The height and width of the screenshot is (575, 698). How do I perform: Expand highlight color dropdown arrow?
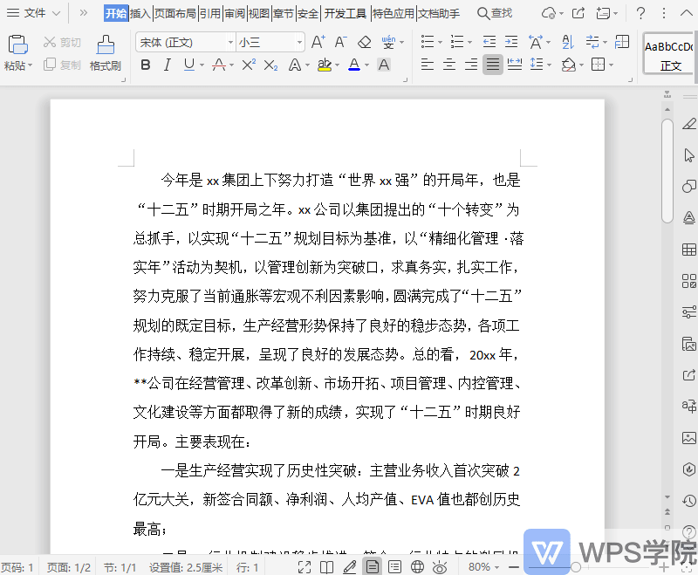337,65
